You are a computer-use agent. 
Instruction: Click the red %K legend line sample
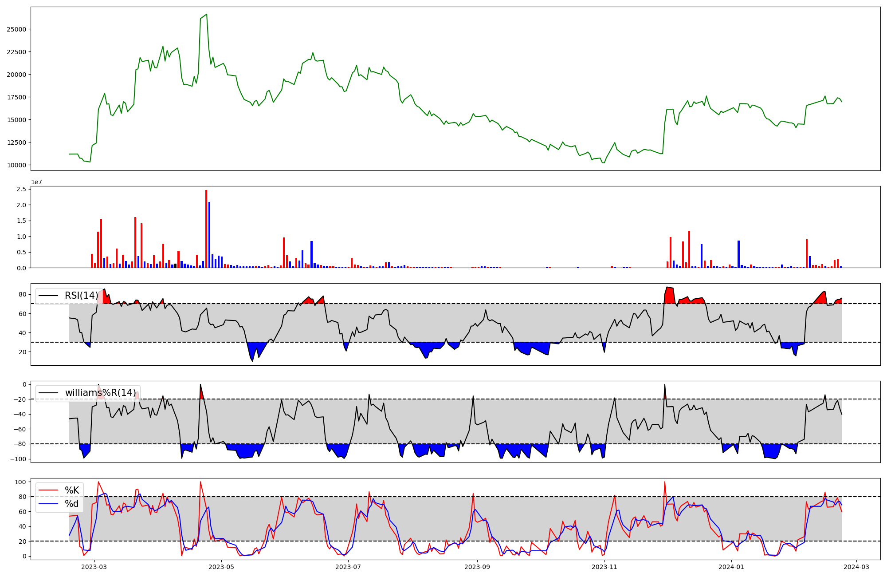48,490
